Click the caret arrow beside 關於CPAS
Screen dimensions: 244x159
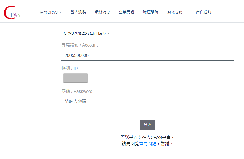[x=61, y=12]
